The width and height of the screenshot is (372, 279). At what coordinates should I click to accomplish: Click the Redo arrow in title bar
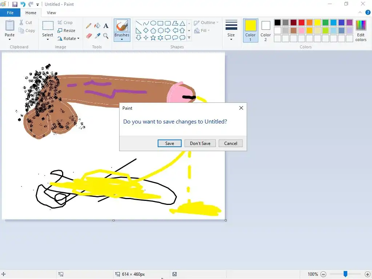(x=31, y=4)
